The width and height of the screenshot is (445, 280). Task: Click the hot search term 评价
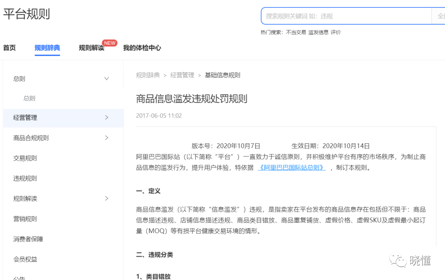tap(335, 33)
